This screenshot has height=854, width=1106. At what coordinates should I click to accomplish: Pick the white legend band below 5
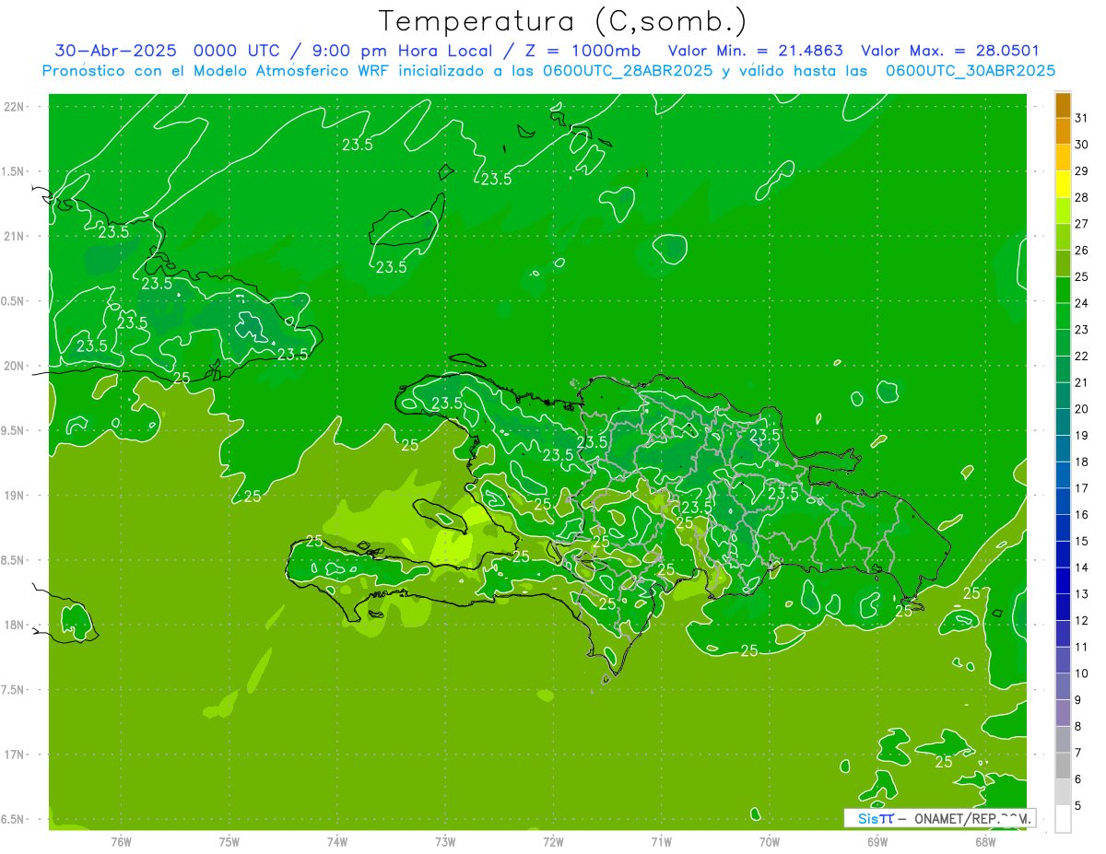pos(1063,819)
